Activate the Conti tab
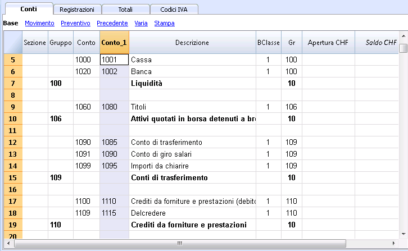The height and width of the screenshot is (251, 408). coord(29,9)
